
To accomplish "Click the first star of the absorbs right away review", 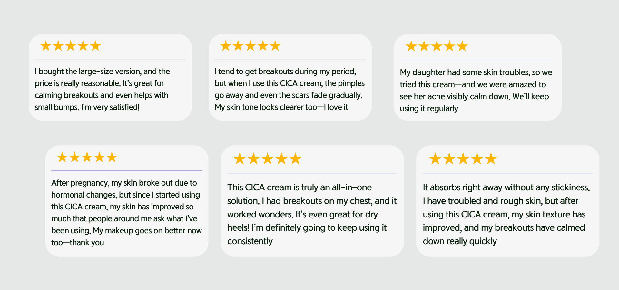I will pos(435,159).
